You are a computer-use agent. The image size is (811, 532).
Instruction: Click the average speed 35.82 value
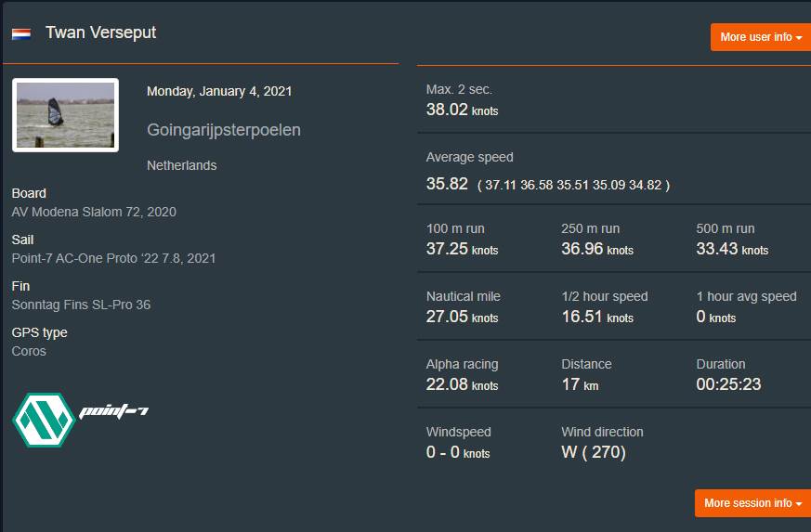[x=447, y=184]
